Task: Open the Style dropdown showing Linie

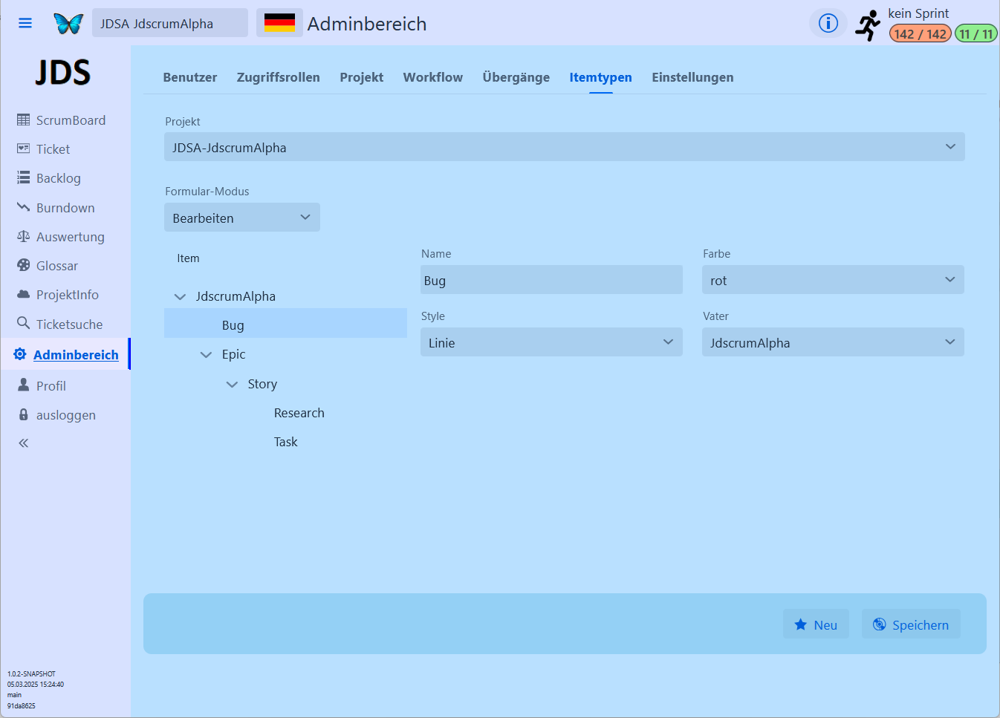Action: 551,342
